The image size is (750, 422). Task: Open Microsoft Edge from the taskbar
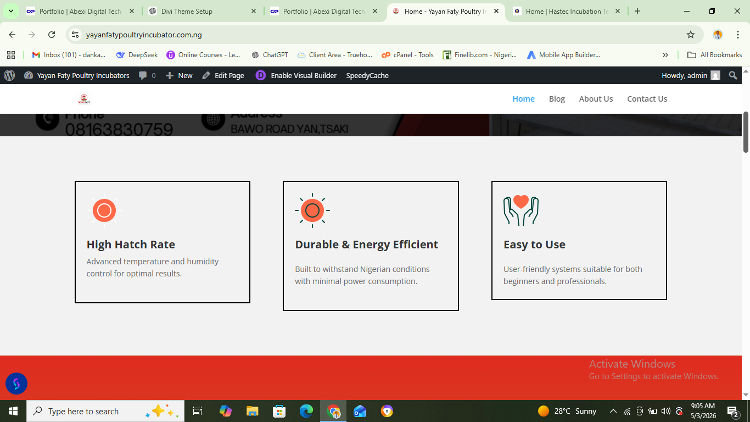point(306,411)
